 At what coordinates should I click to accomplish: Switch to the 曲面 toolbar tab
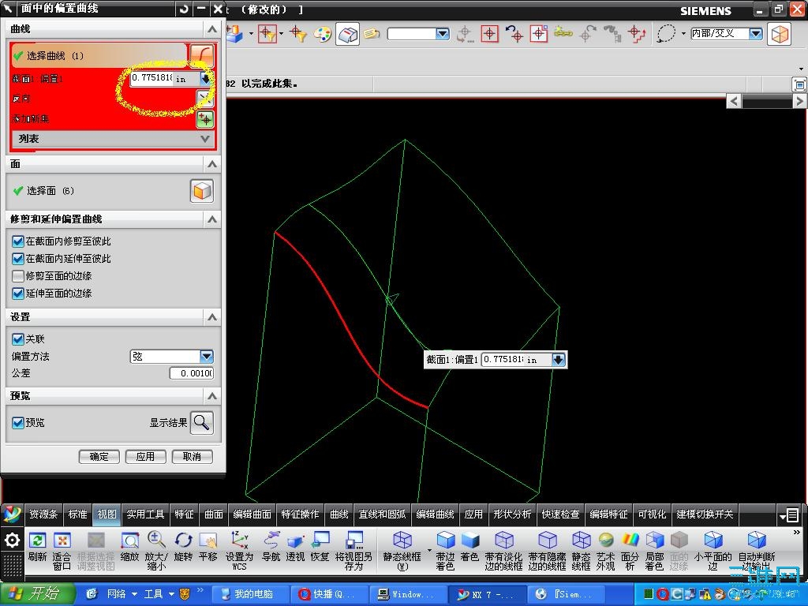tap(214, 514)
